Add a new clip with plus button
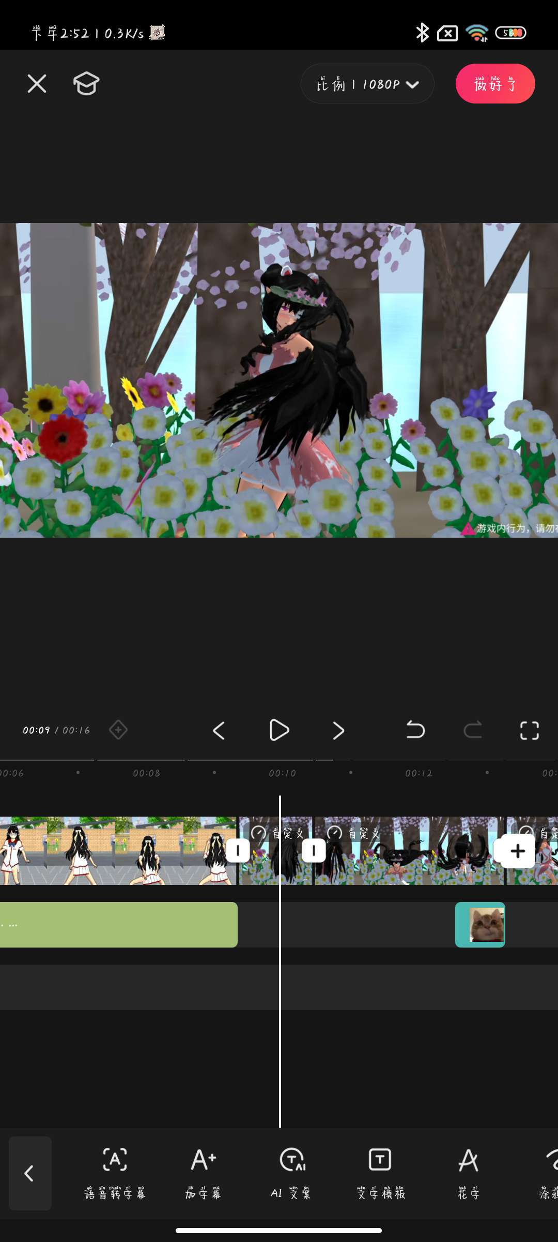The width and height of the screenshot is (558, 1242). click(517, 851)
